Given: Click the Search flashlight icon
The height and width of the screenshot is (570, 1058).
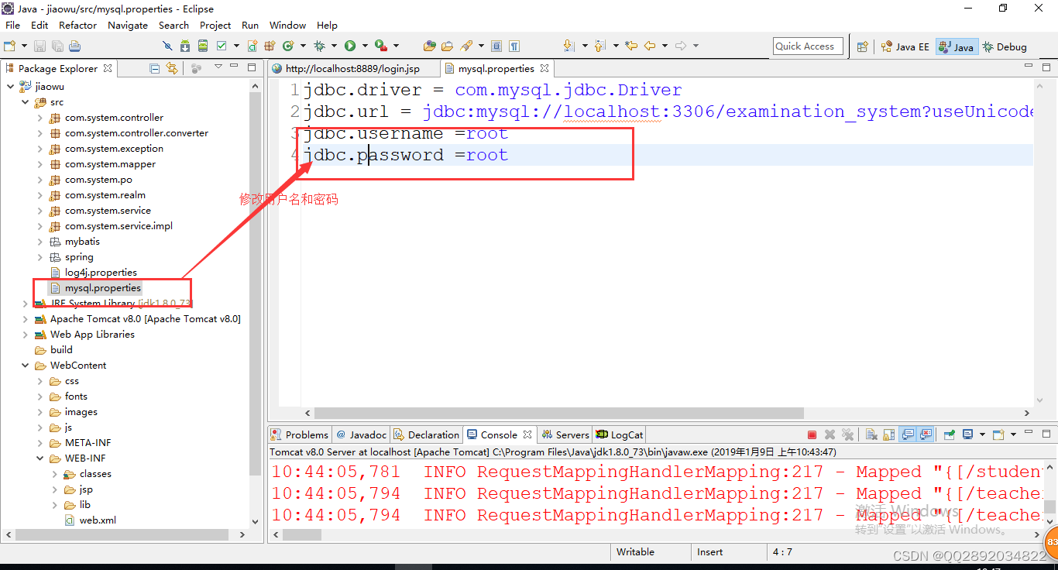Looking at the screenshot, I should [x=466, y=46].
